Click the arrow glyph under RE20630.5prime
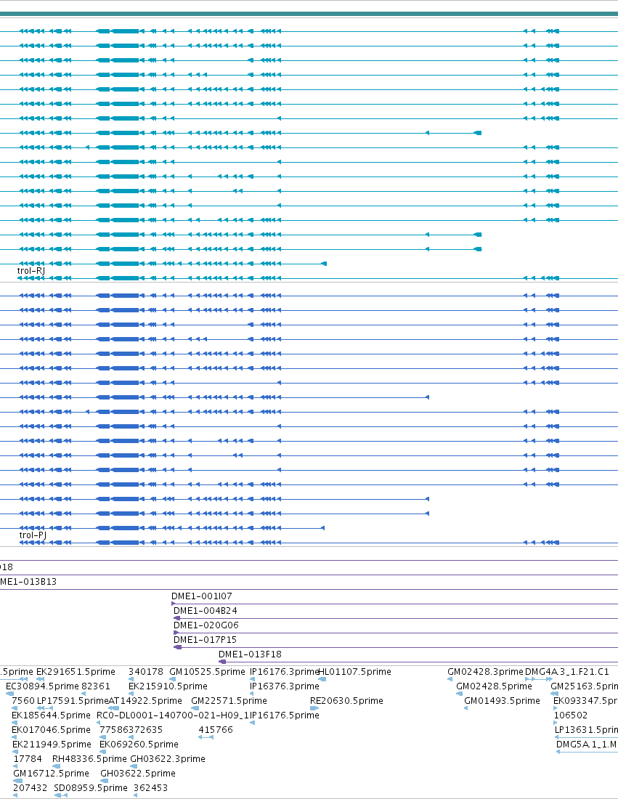The height and width of the screenshot is (799, 618). [x=314, y=708]
